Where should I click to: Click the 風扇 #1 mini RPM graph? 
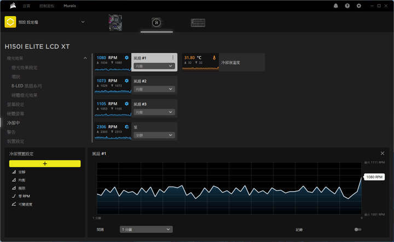point(113,69)
